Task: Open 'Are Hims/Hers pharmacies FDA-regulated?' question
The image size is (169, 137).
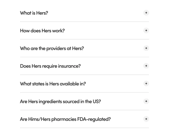Action: [65, 119]
